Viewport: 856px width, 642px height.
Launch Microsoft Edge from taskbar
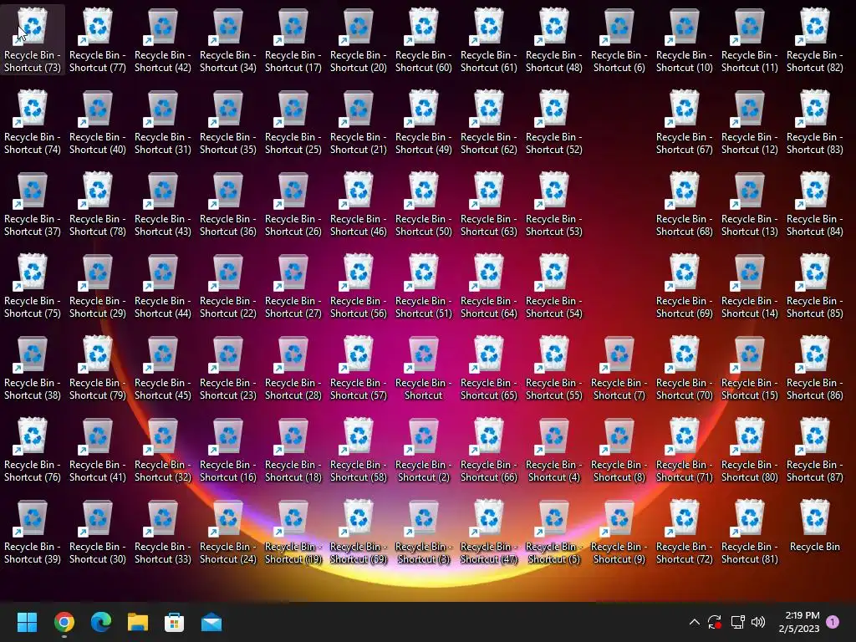click(x=101, y=622)
